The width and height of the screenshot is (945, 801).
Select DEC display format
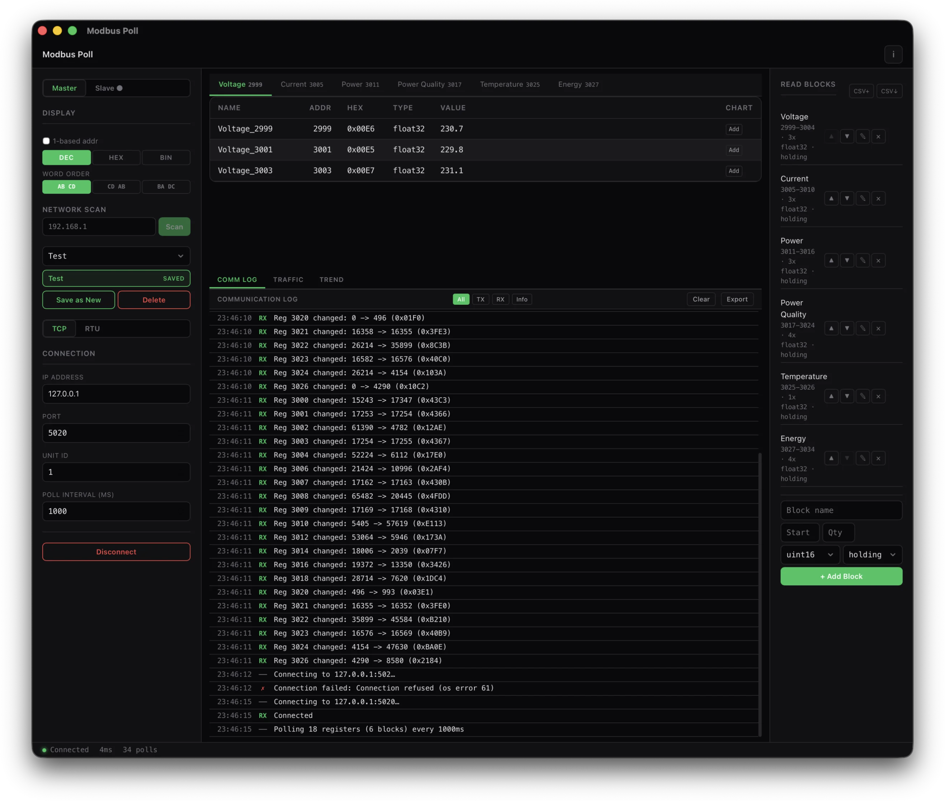click(x=66, y=157)
